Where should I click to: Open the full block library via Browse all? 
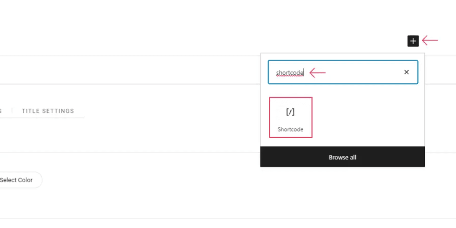click(342, 157)
